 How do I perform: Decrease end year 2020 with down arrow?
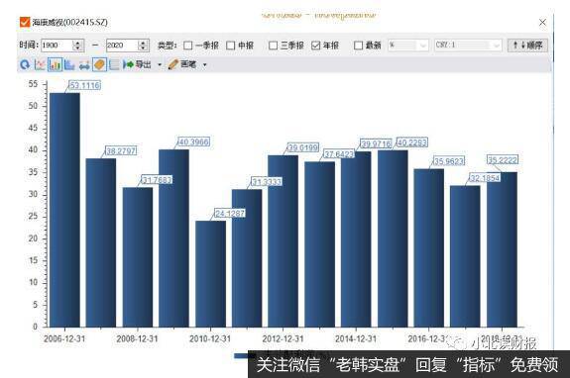143,48
